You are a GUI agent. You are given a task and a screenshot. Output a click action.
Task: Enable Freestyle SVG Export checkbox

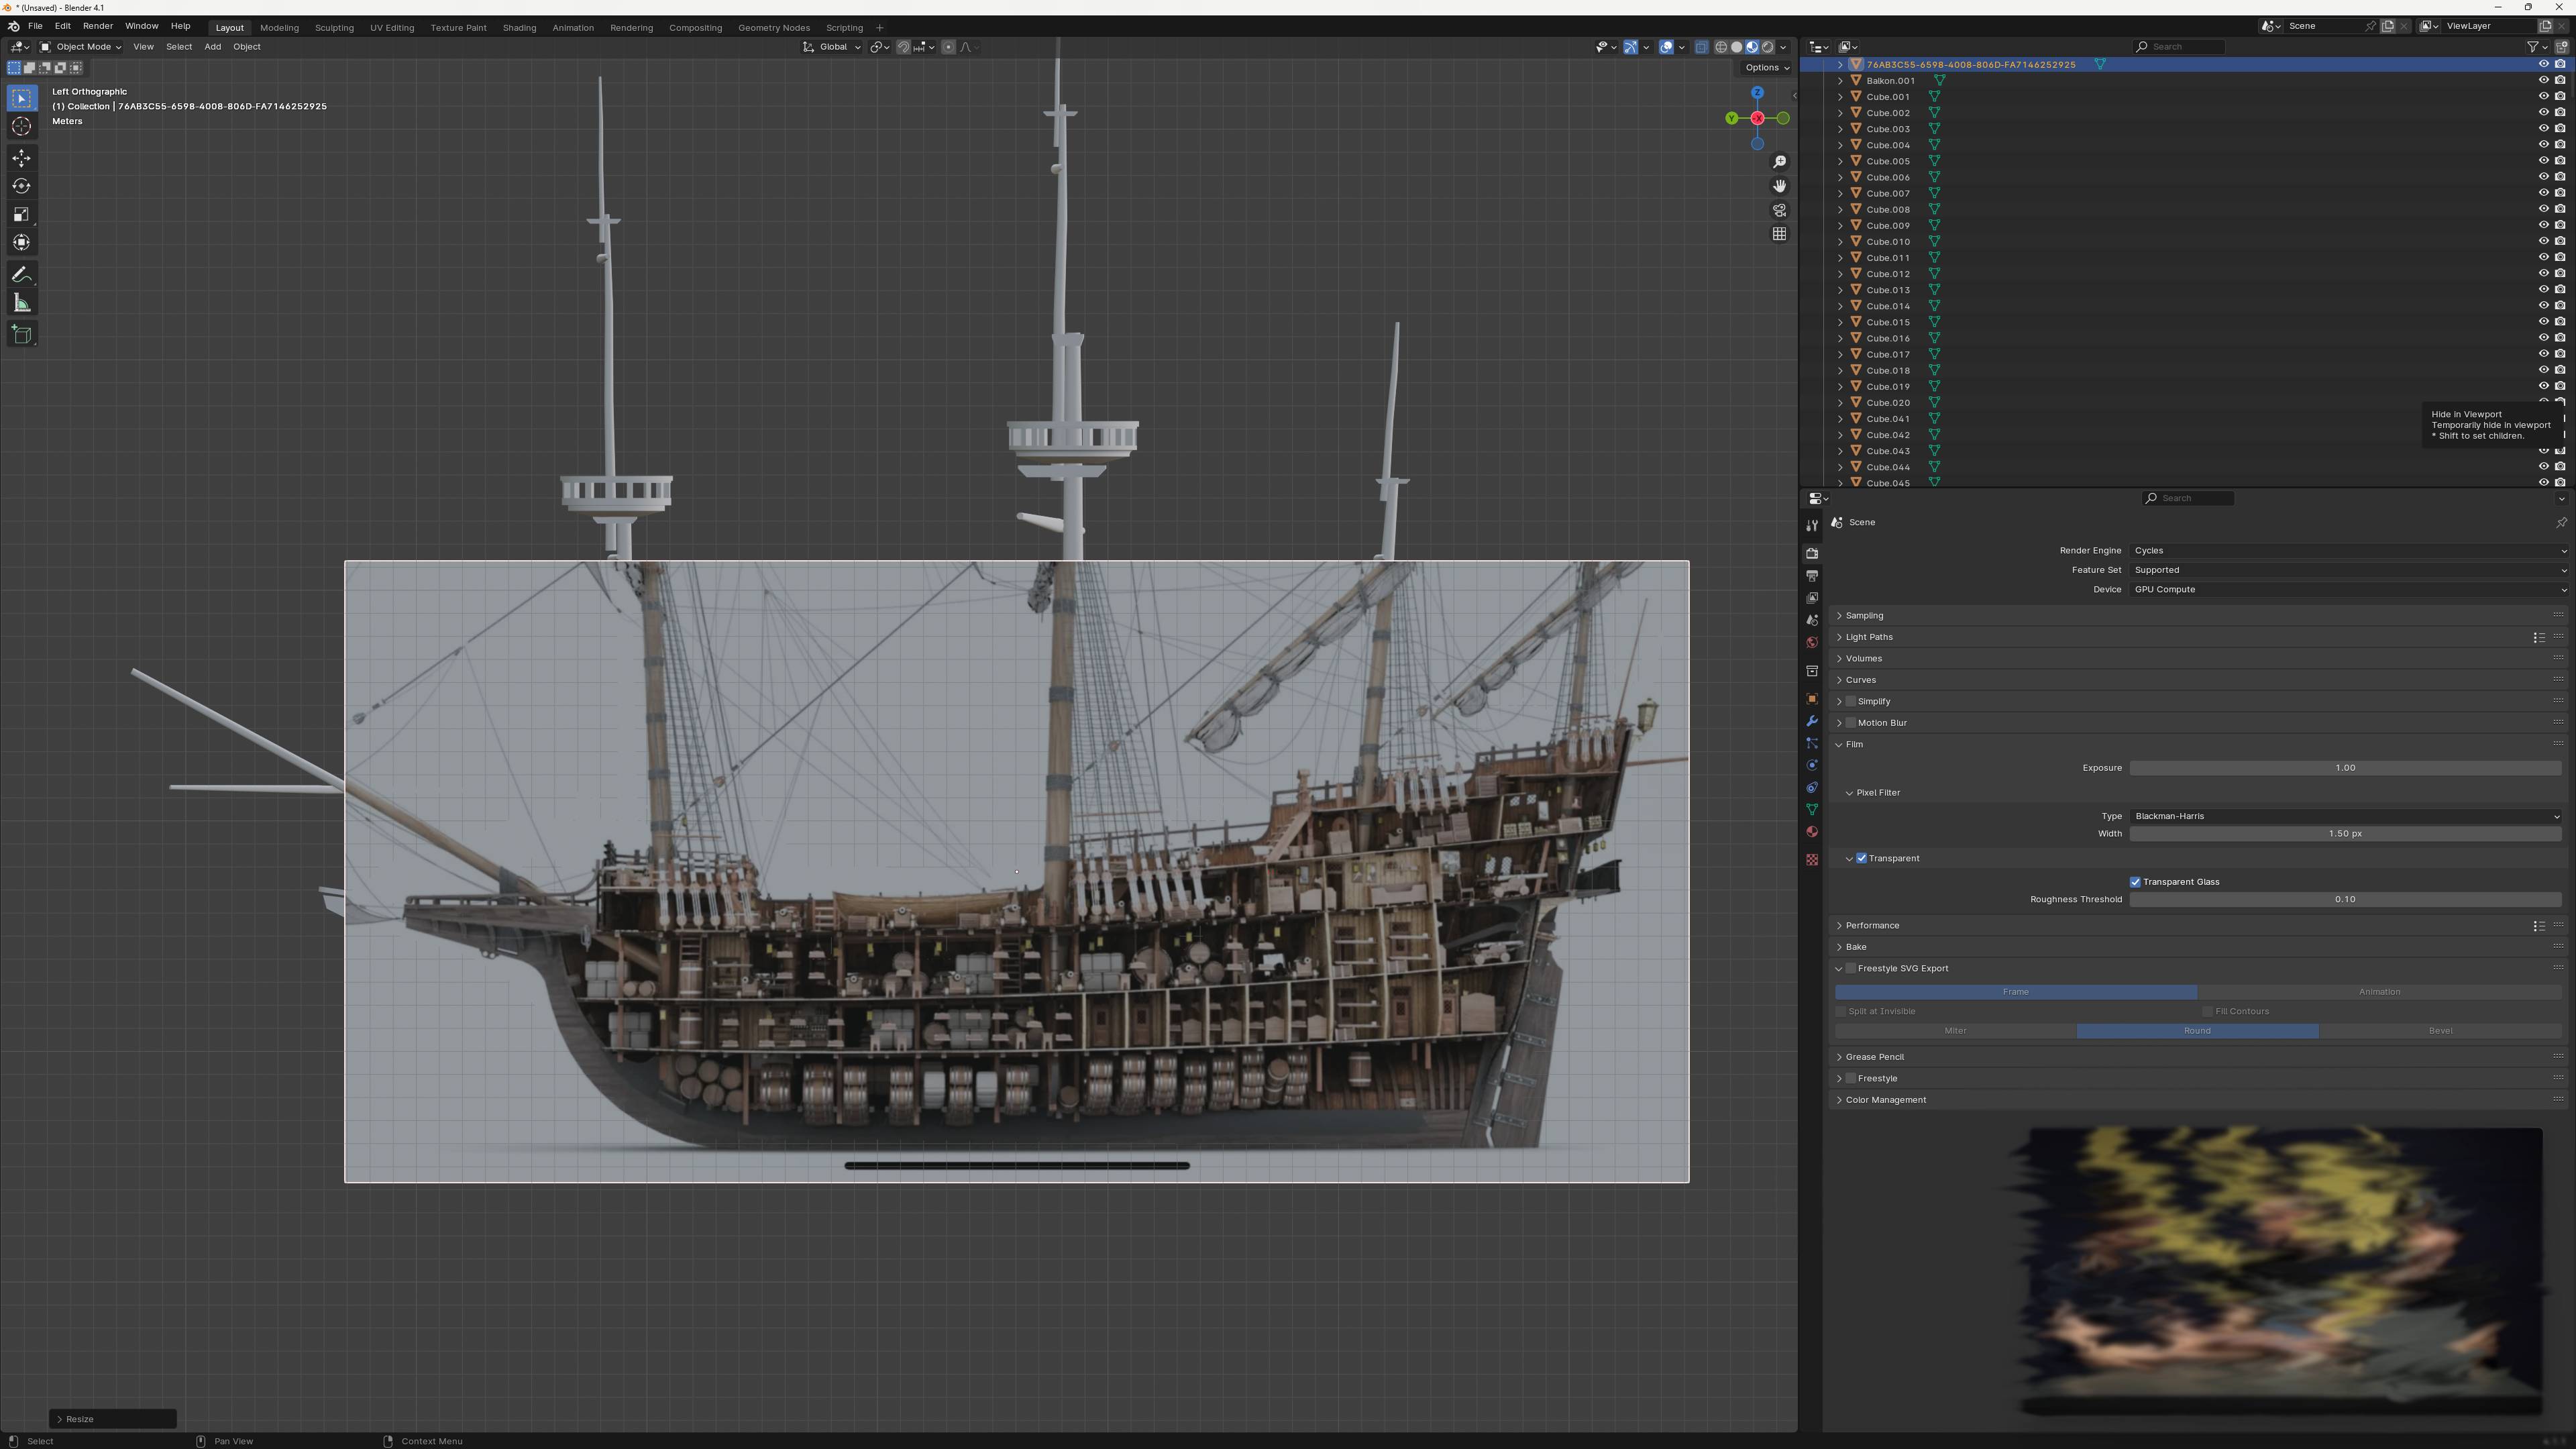point(1851,968)
